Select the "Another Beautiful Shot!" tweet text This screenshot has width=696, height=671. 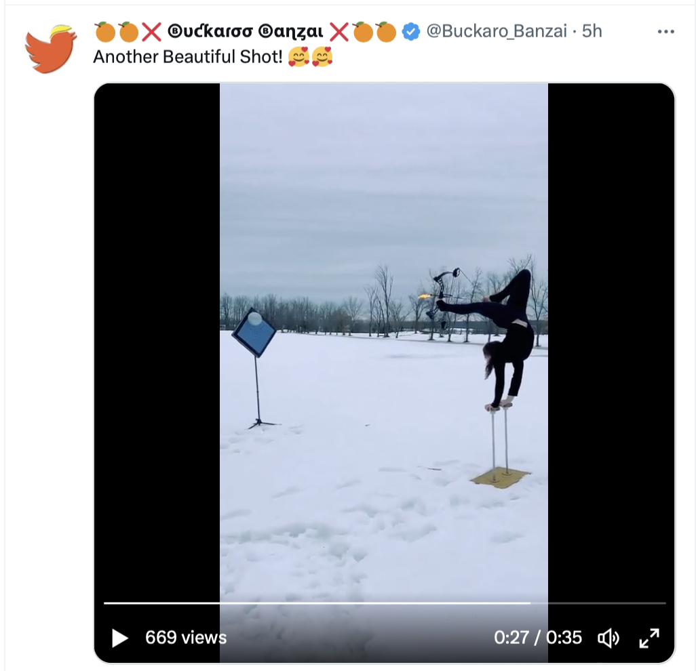coord(188,57)
